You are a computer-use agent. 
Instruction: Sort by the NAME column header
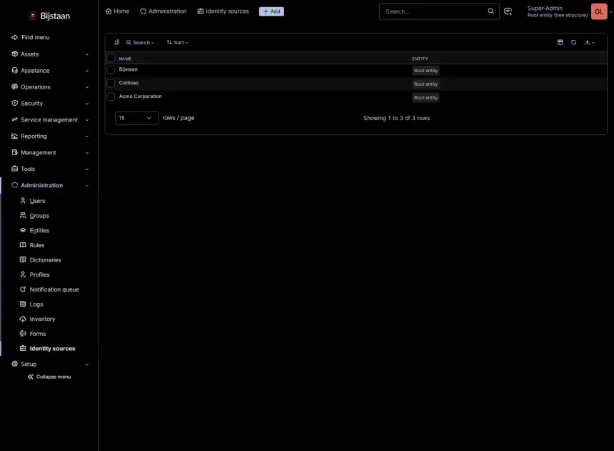[x=126, y=59]
